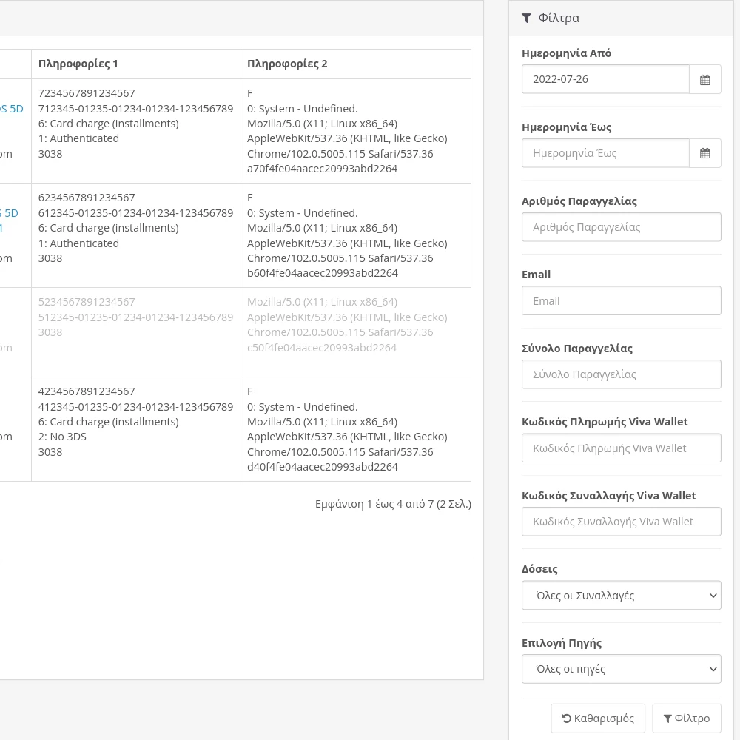This screenshot has width=740, height=740.
Task: Open calendar picker for Ημερομηνία Από
Action: [x=704, y=79]
